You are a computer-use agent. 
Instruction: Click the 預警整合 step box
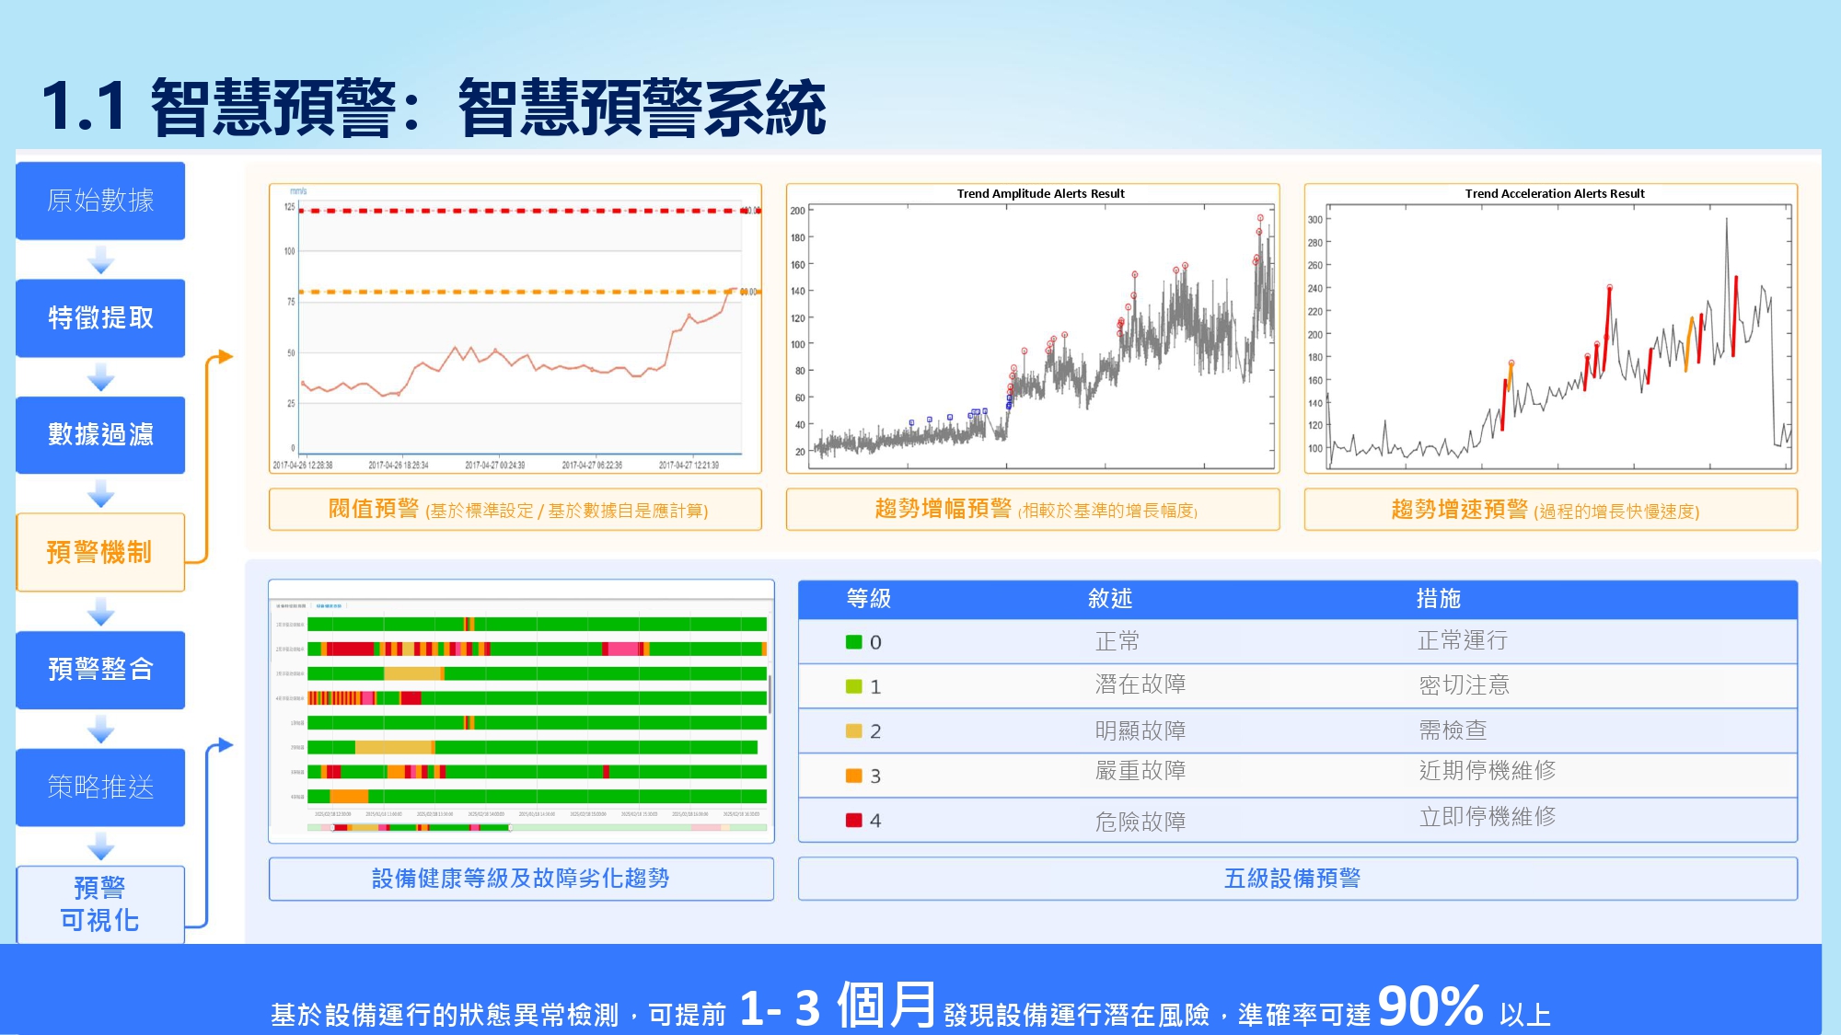100,669
